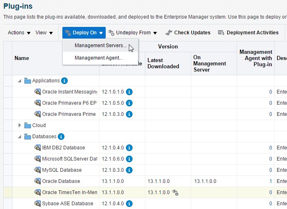The image size is (287, 209).
Task: Select the MySQL Database row name
Action: tap(62, 170)
